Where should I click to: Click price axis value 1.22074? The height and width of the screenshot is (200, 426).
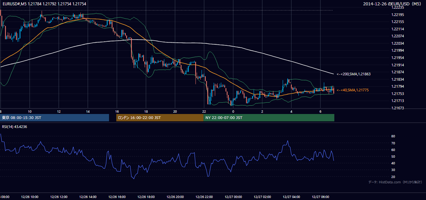pyautogui.click(x=397, y=36)
